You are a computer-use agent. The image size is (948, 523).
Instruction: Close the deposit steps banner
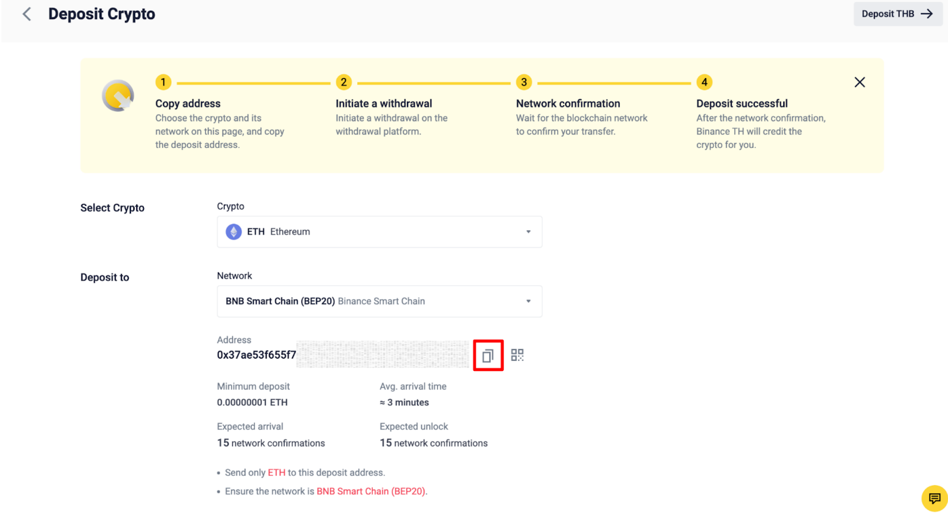pos(859,82)
